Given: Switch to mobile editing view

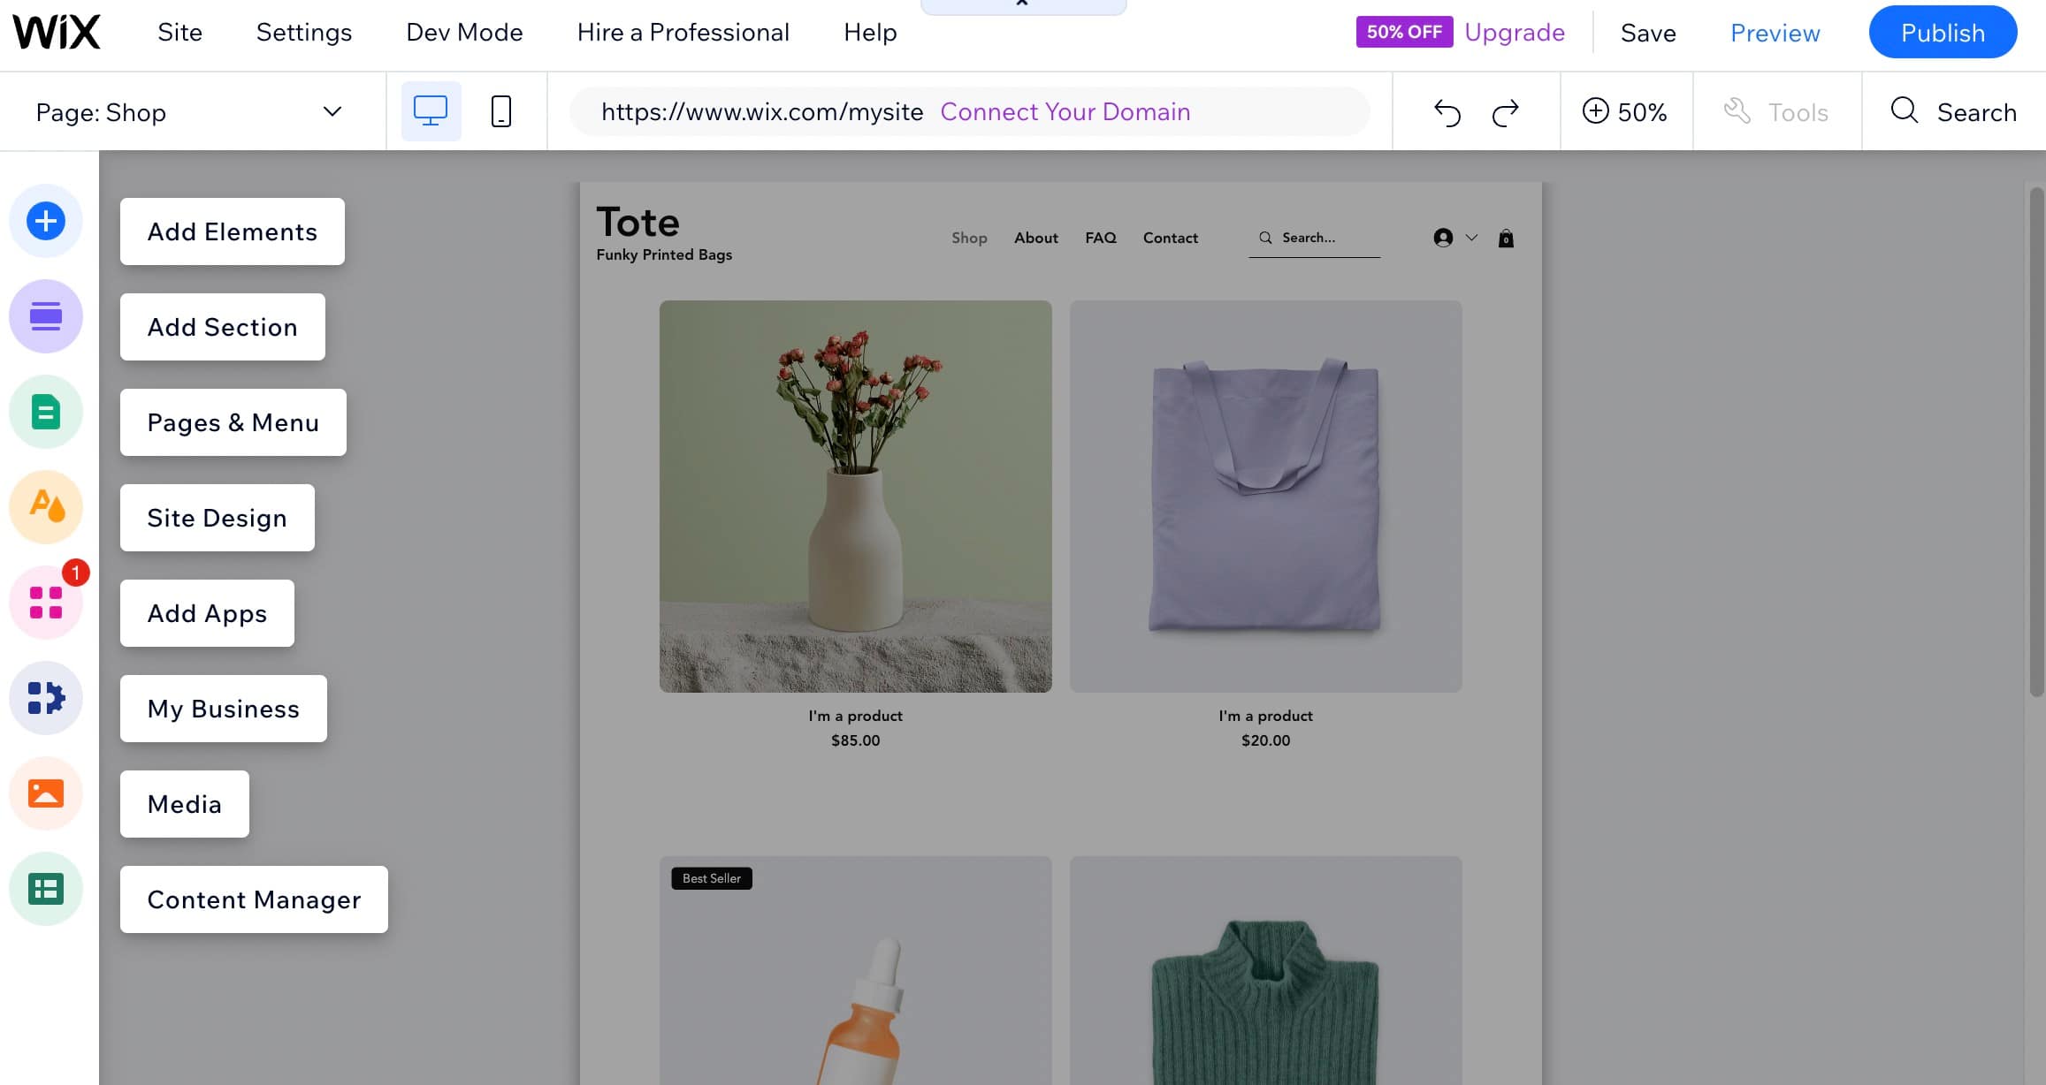Looking at the screenshot, I should (500, 110).
